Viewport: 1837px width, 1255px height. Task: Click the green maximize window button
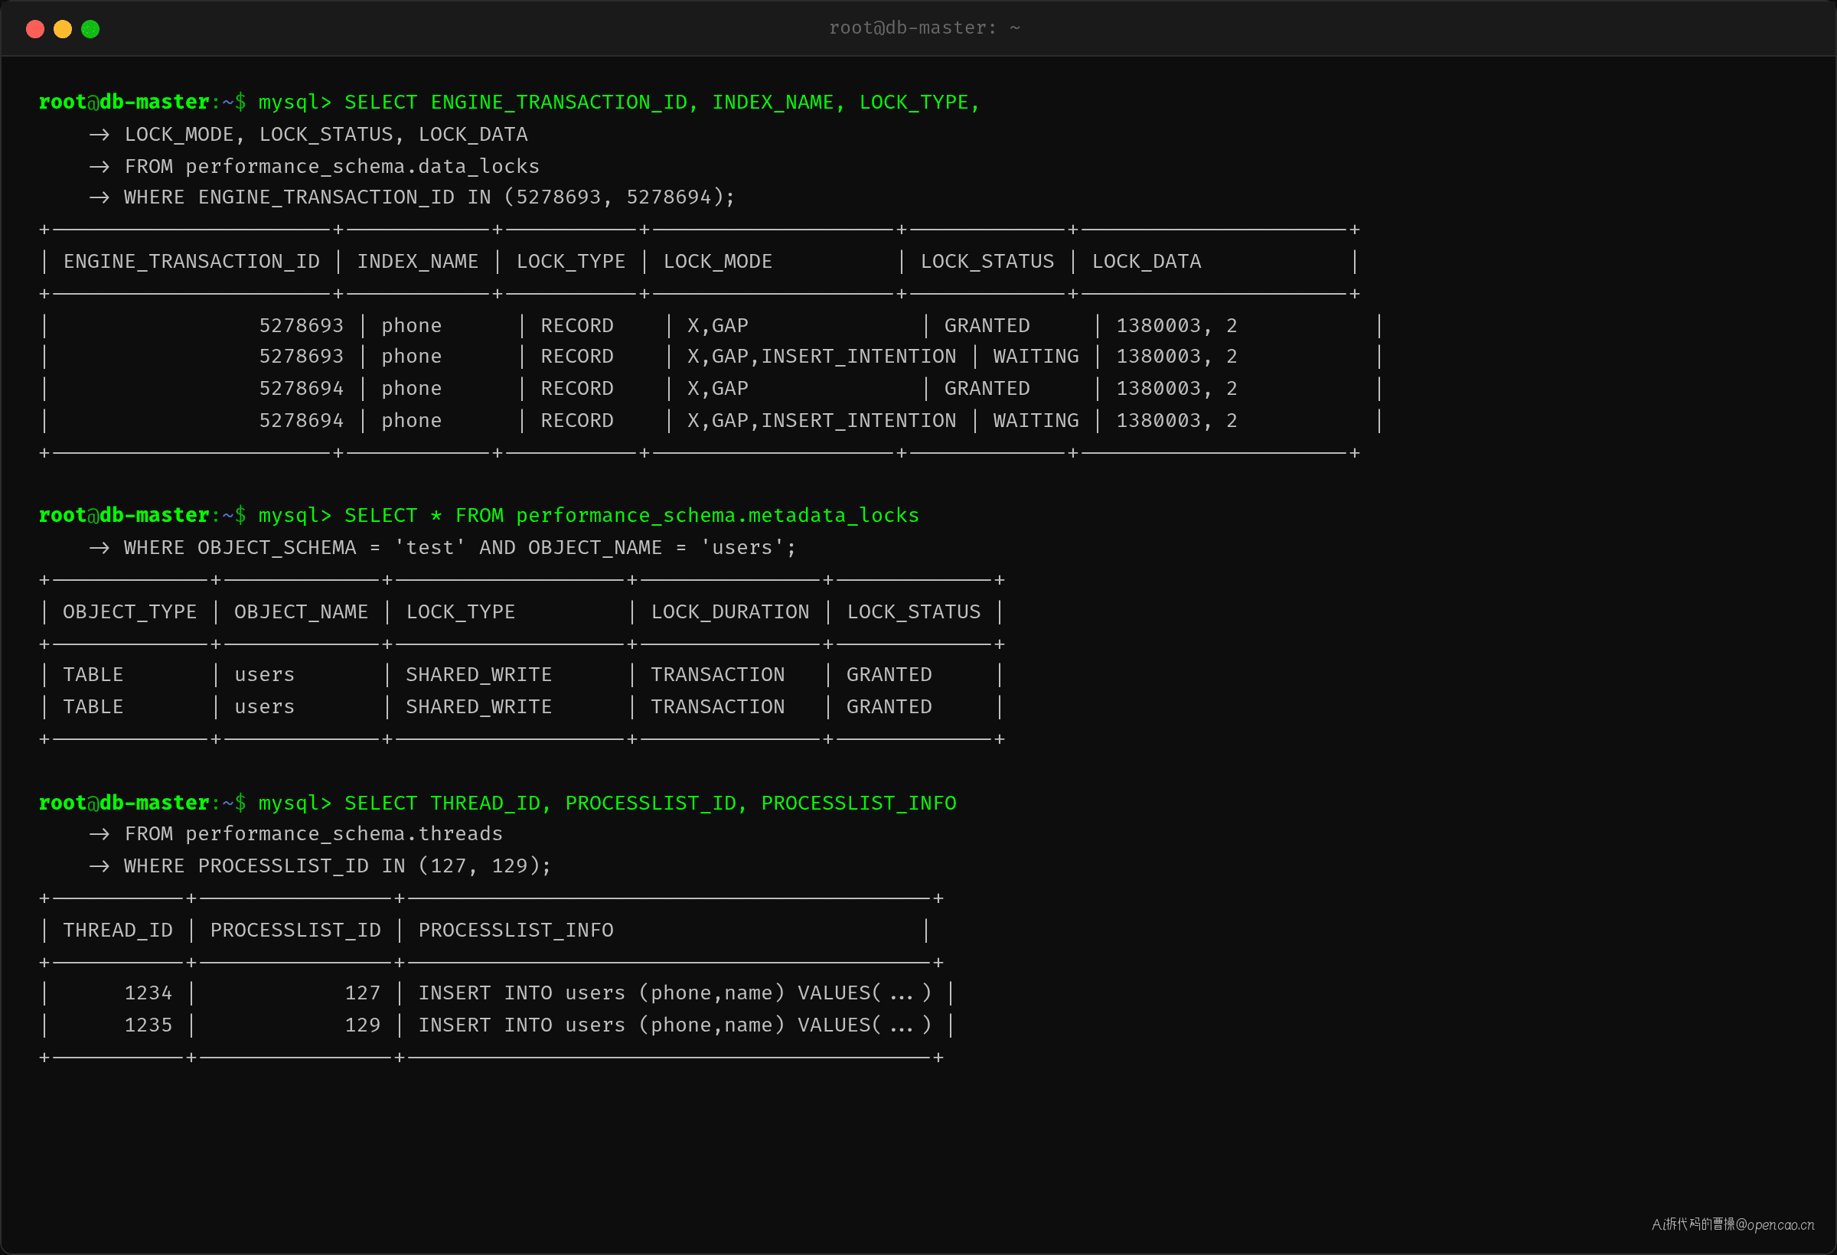[x=90, y=29]
